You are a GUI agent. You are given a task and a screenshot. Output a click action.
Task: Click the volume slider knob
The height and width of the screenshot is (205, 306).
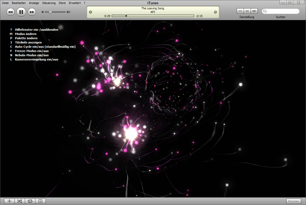[x=50, y=12]
